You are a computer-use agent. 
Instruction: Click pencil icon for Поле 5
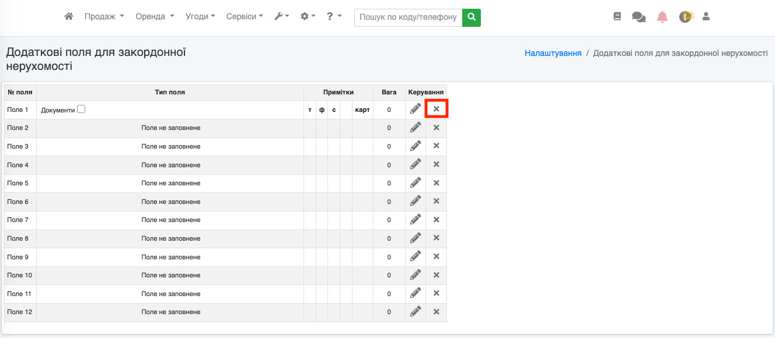tap(416, 183)
